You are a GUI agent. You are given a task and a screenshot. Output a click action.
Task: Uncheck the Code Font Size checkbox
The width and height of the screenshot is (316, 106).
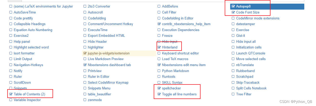click(x=233, y=12)
